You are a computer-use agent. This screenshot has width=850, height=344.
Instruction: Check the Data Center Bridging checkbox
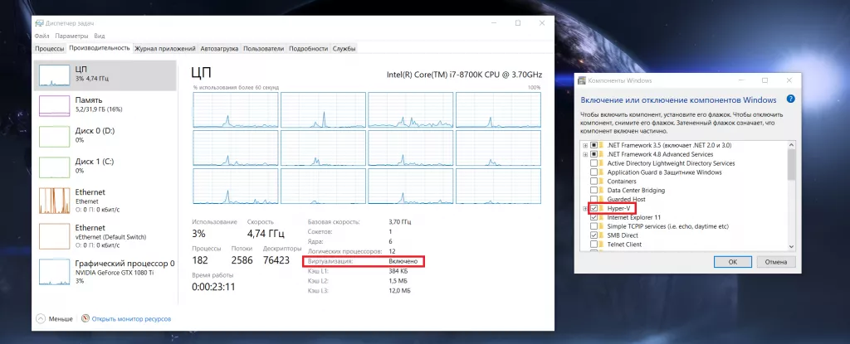pyautogui.click(x=594, y=190)
